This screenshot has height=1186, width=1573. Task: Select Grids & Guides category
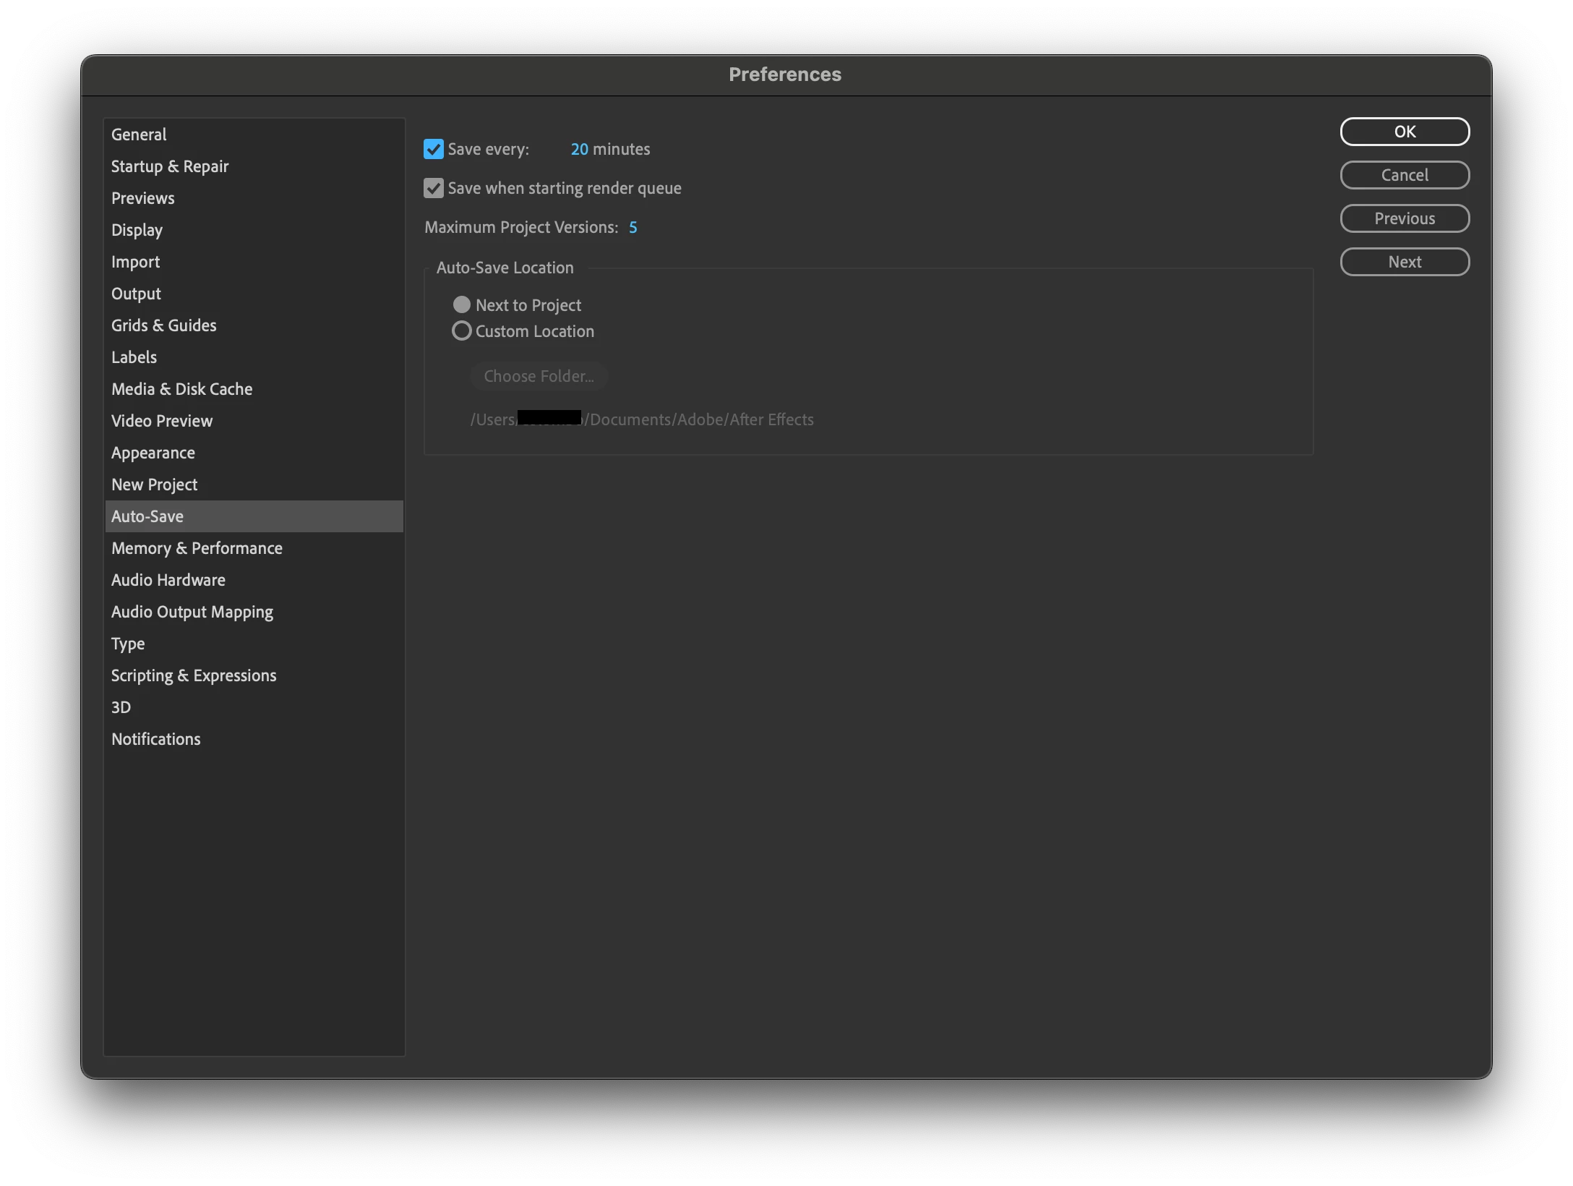tap(164, 325)
